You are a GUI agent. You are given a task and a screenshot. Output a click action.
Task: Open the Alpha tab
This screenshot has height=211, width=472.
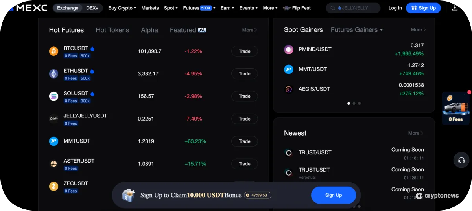click(149, 30)
